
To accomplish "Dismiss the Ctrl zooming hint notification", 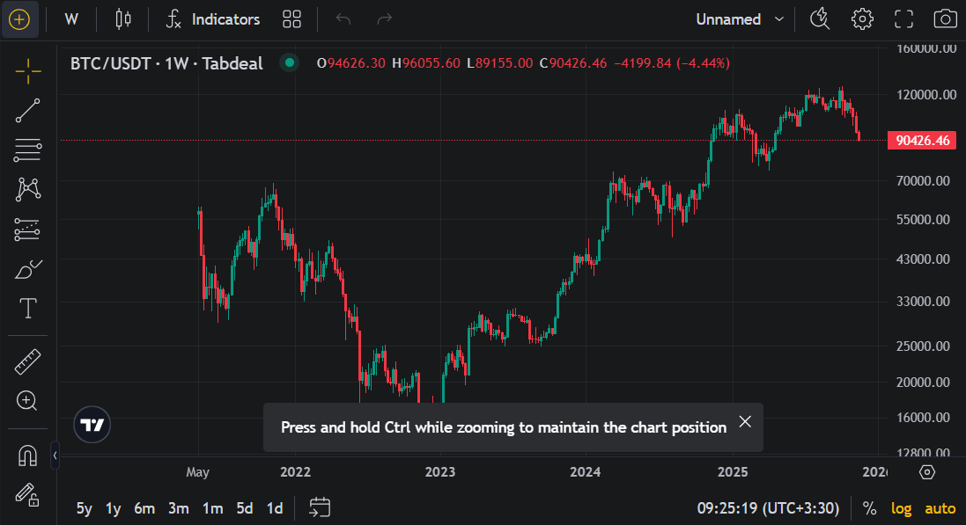I will coord(745,421).
